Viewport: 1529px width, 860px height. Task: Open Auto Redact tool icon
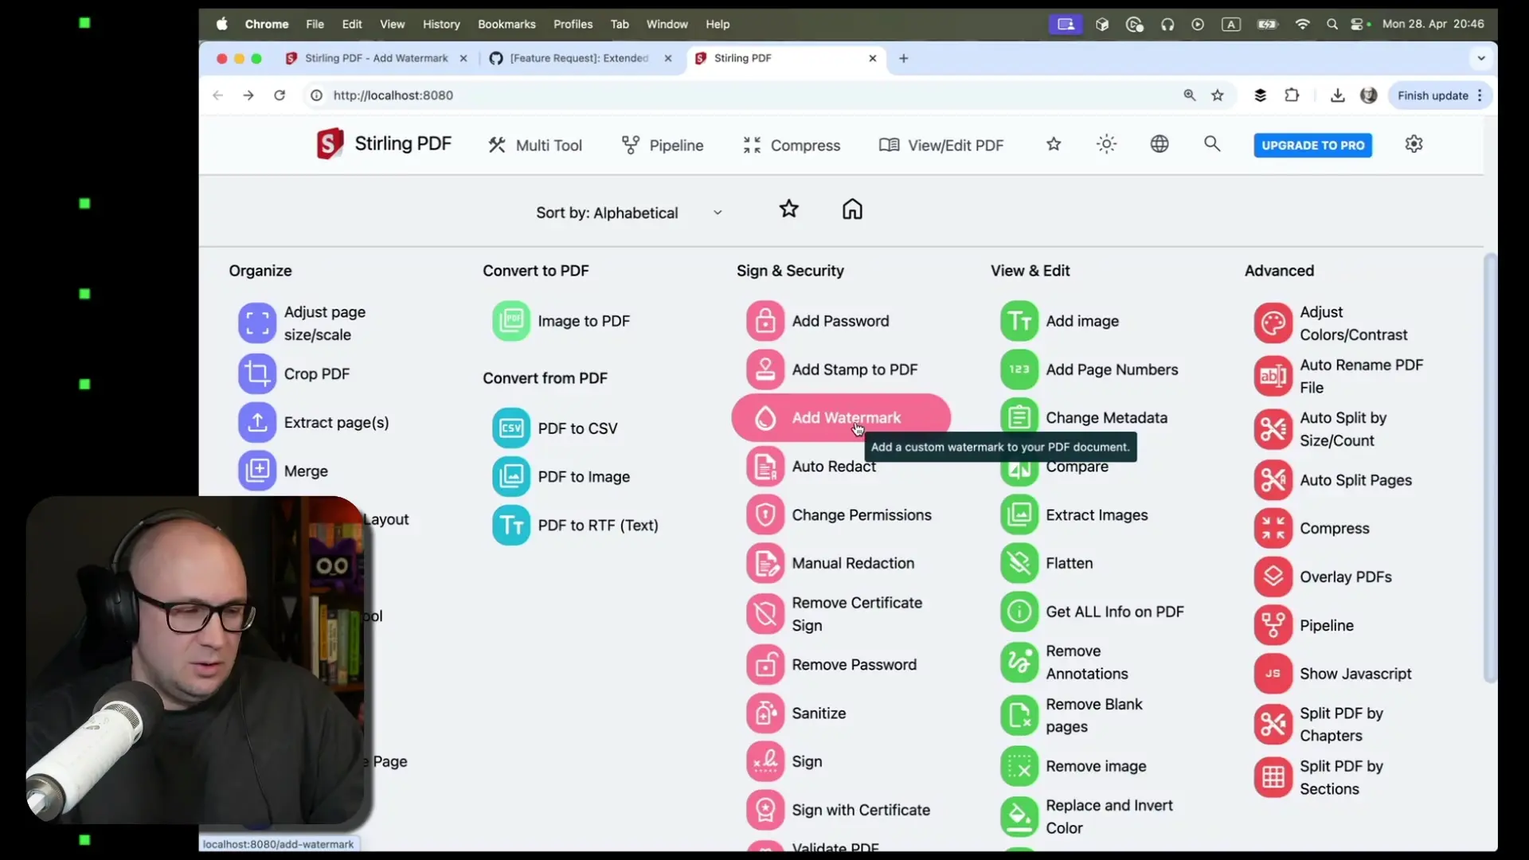(764, 467)
